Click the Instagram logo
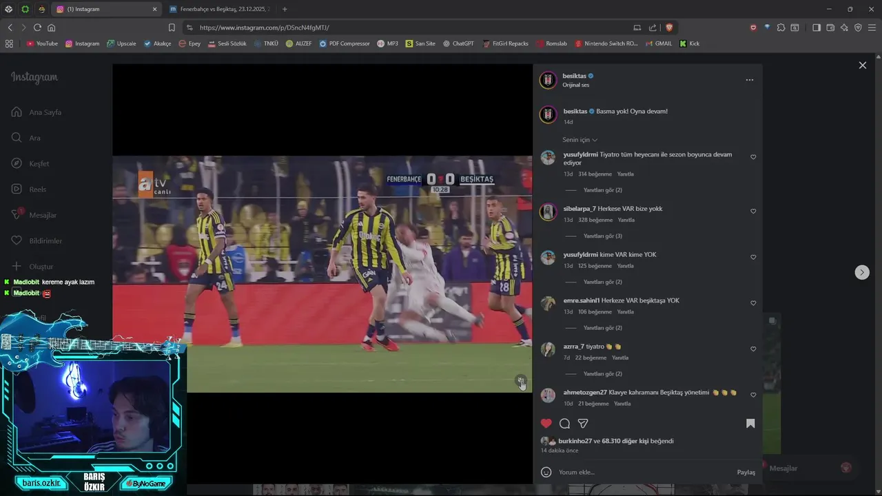Image resolution: width=882 pixels, height=496 pixels. pos(34,77)
